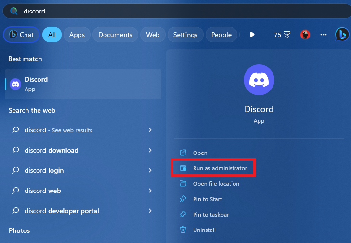Click the Bing icon in top-right corner
Screen dimensions: 351x243
342,35
